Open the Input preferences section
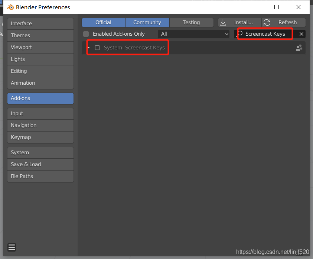Screen dimensions: 313x259 [40, 113]
